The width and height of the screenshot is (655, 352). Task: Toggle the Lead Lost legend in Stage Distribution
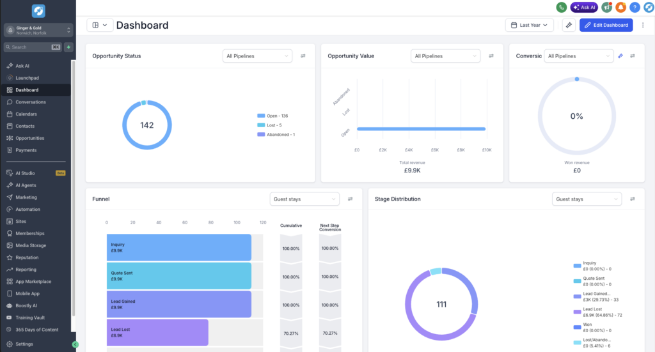pos(598,312)
